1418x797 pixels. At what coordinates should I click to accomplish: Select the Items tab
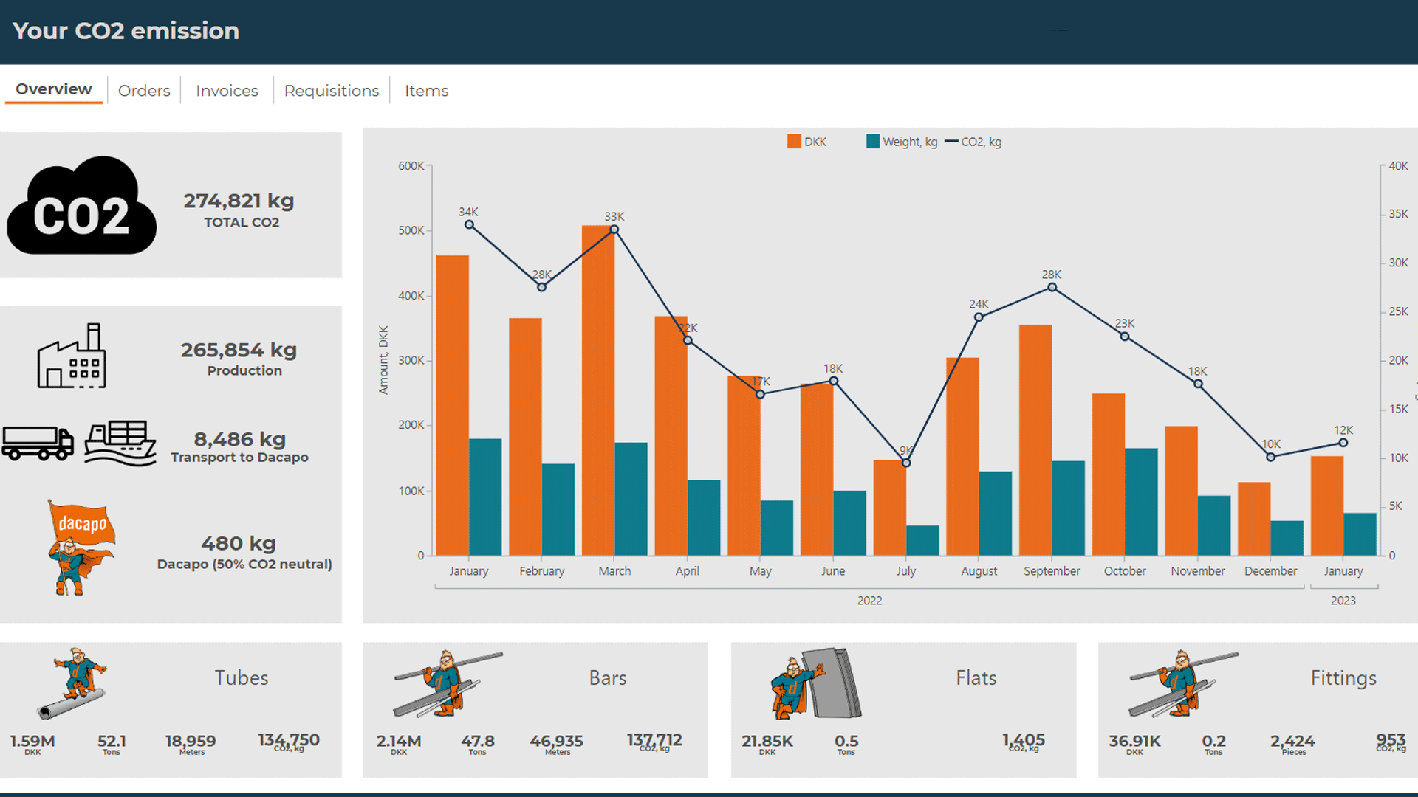[x=426, y=91]
